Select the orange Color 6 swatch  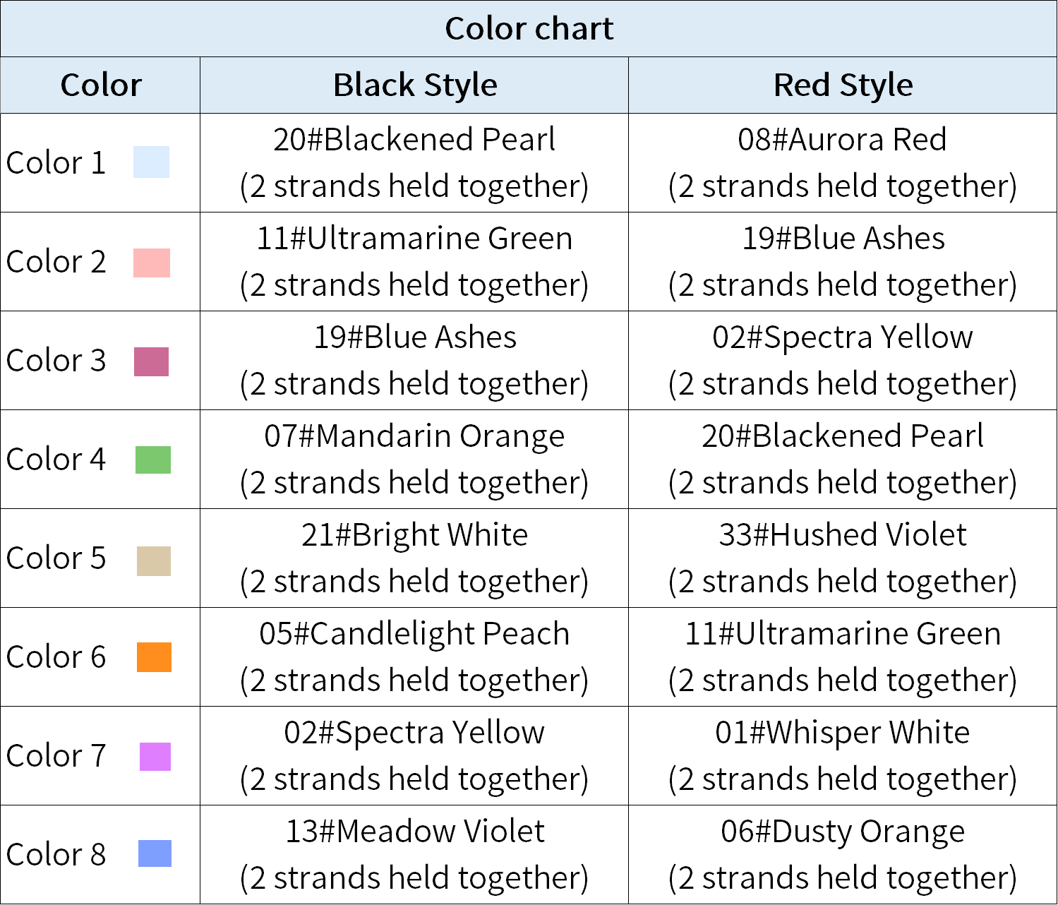click(x=154, y=657)
